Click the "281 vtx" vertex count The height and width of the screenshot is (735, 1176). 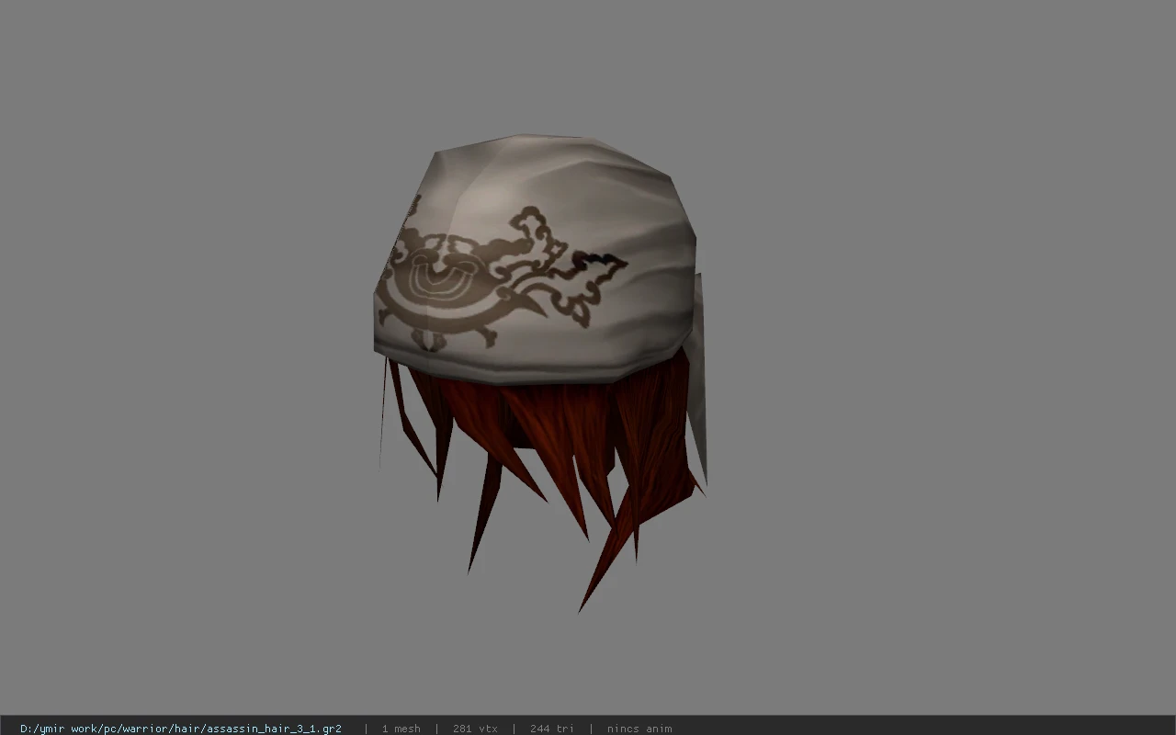[x=475, y=729]
